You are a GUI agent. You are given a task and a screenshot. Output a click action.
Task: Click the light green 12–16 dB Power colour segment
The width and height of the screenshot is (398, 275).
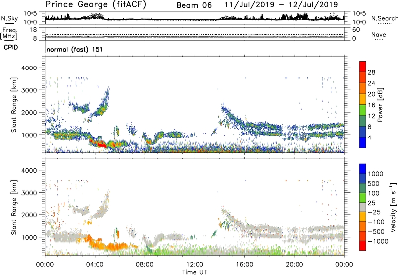pyautogui.click(x=363, y=110)
